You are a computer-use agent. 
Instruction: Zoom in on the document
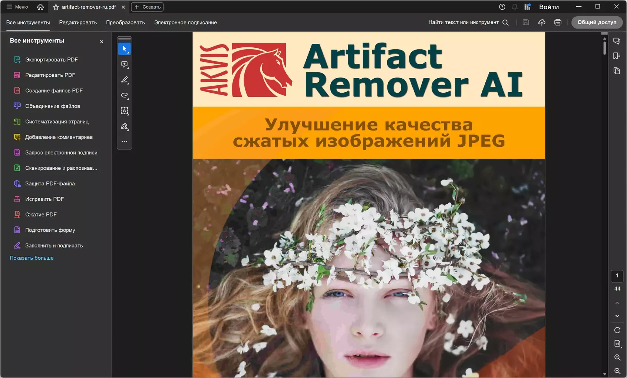[x=617, y=358]
